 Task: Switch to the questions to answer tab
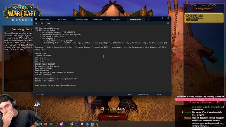82,19
